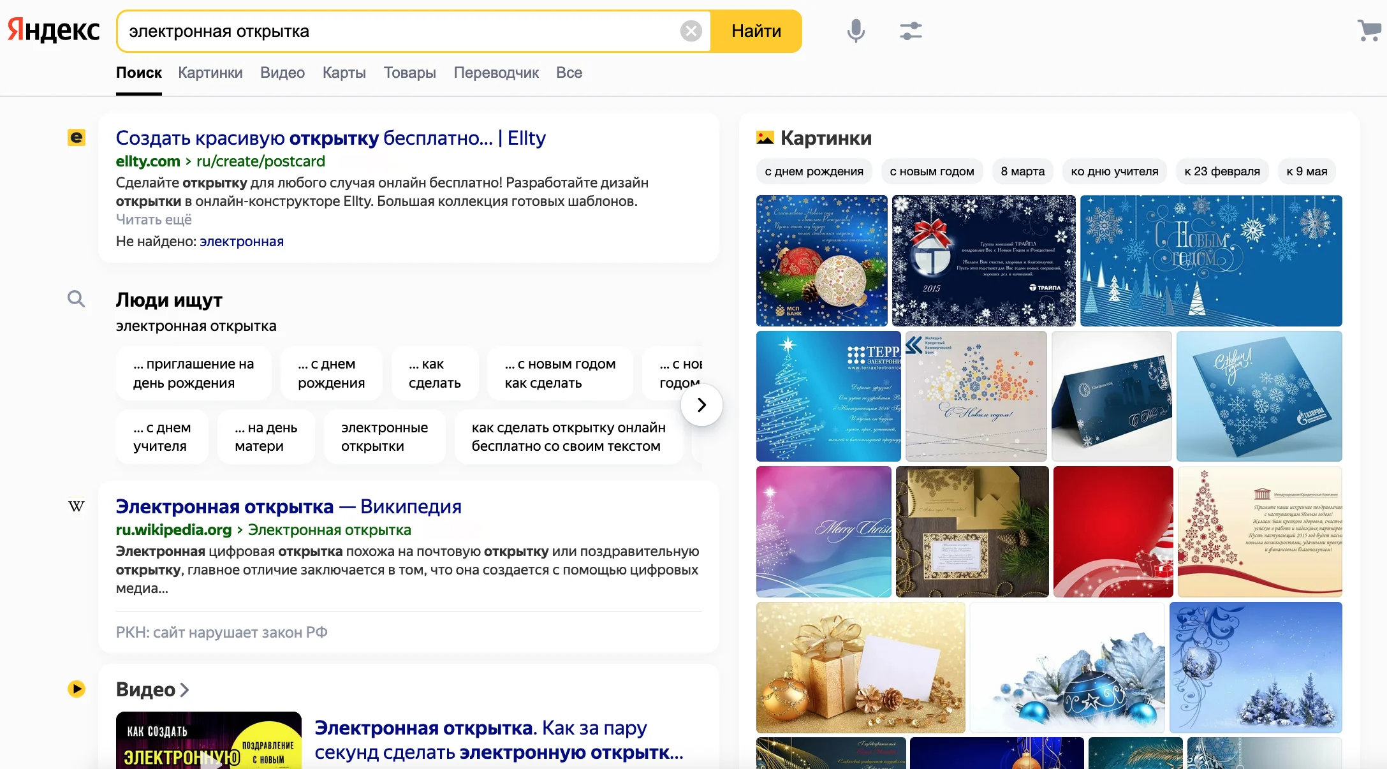Viewport: 1387px width, 769px height.
Task: Expand more related queries with the right arrow
Action: (701, 404)
